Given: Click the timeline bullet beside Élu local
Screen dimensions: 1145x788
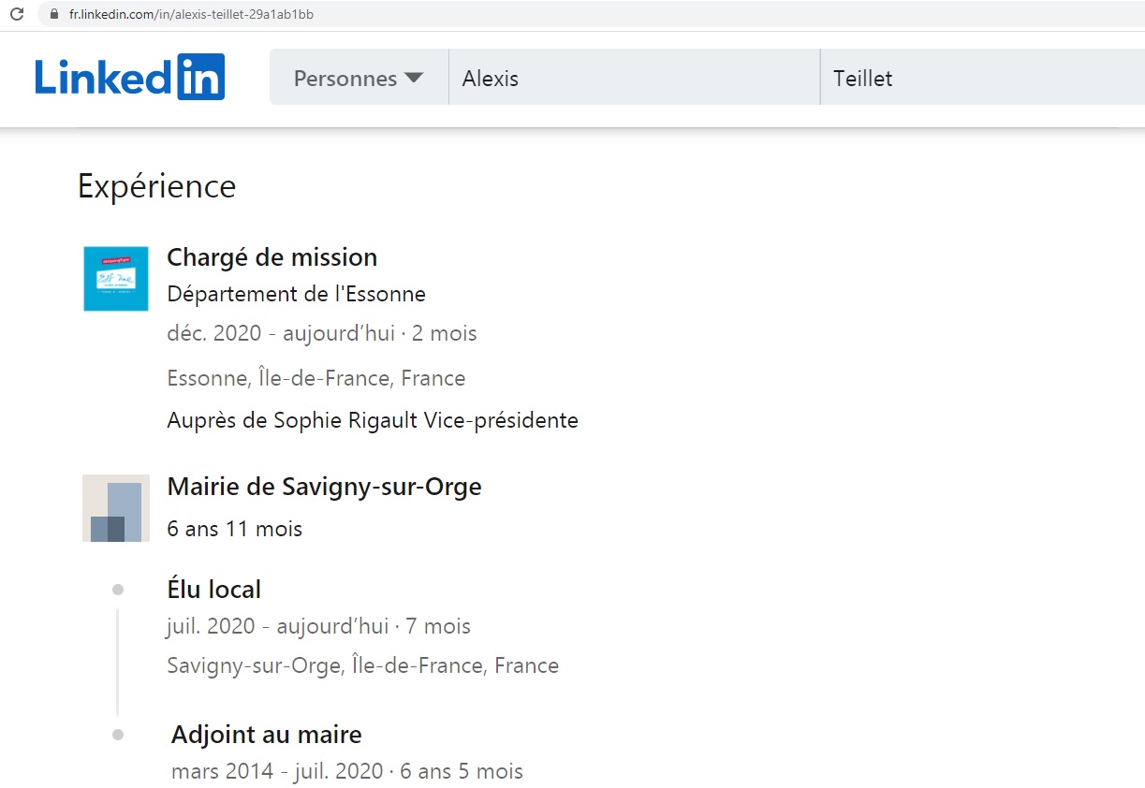Looking at the screenshot, I should (x=118, y=590).
